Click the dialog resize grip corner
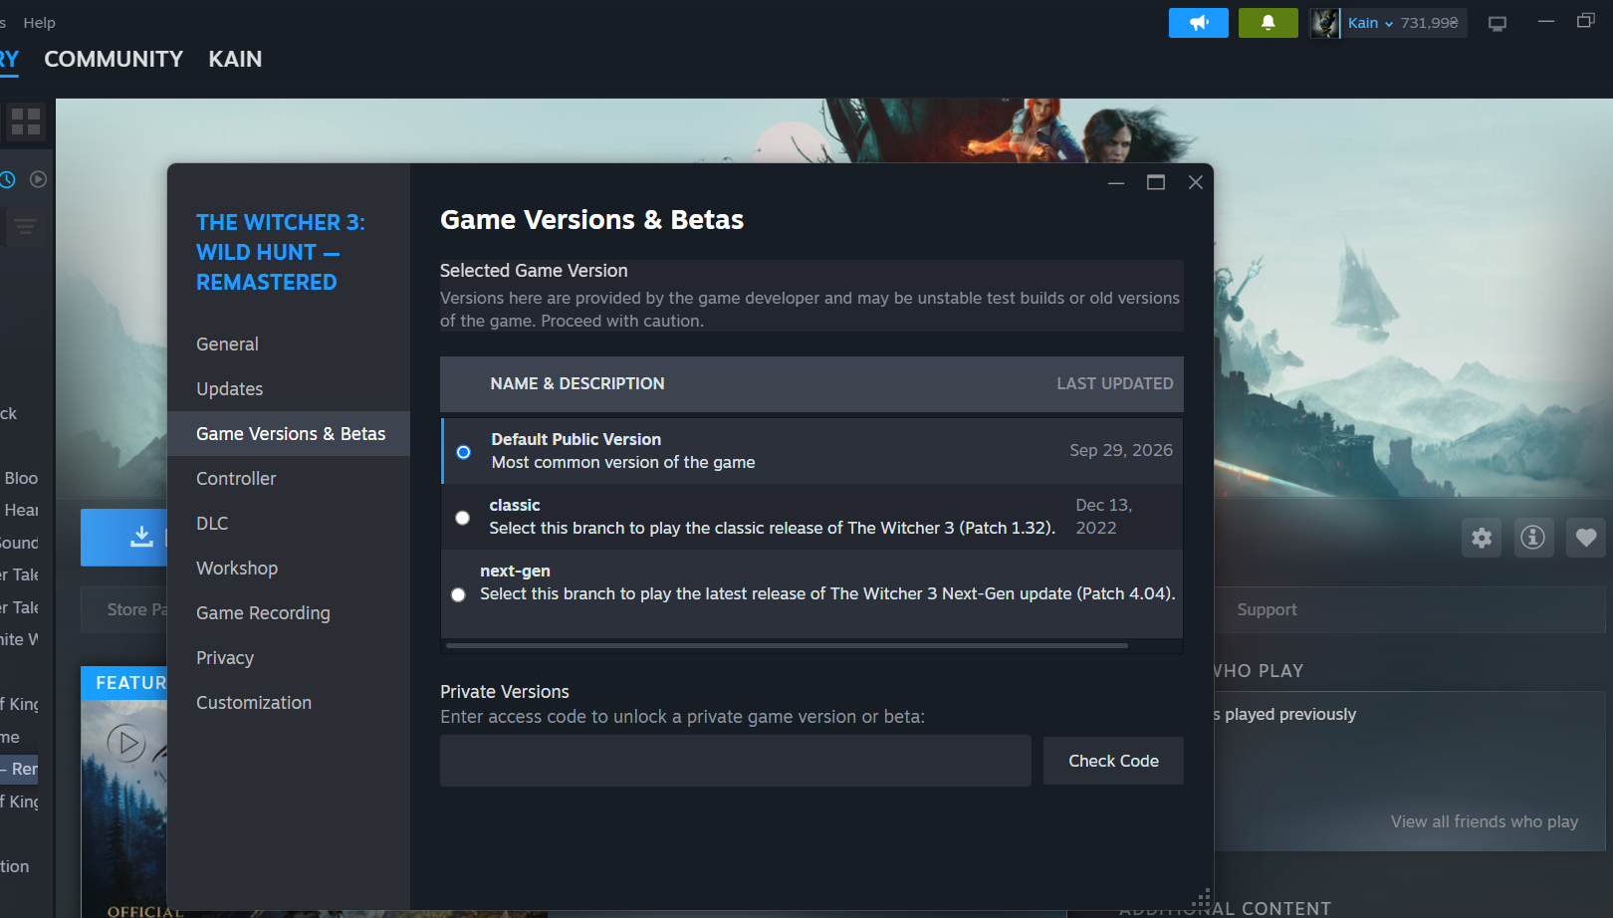The width and height of the screenshot is (1613, 918). point(1203,897)
